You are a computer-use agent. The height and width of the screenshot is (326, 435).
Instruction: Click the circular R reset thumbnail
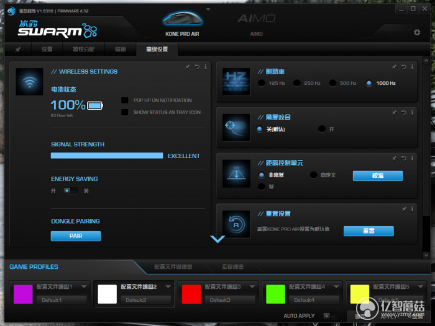236,224
